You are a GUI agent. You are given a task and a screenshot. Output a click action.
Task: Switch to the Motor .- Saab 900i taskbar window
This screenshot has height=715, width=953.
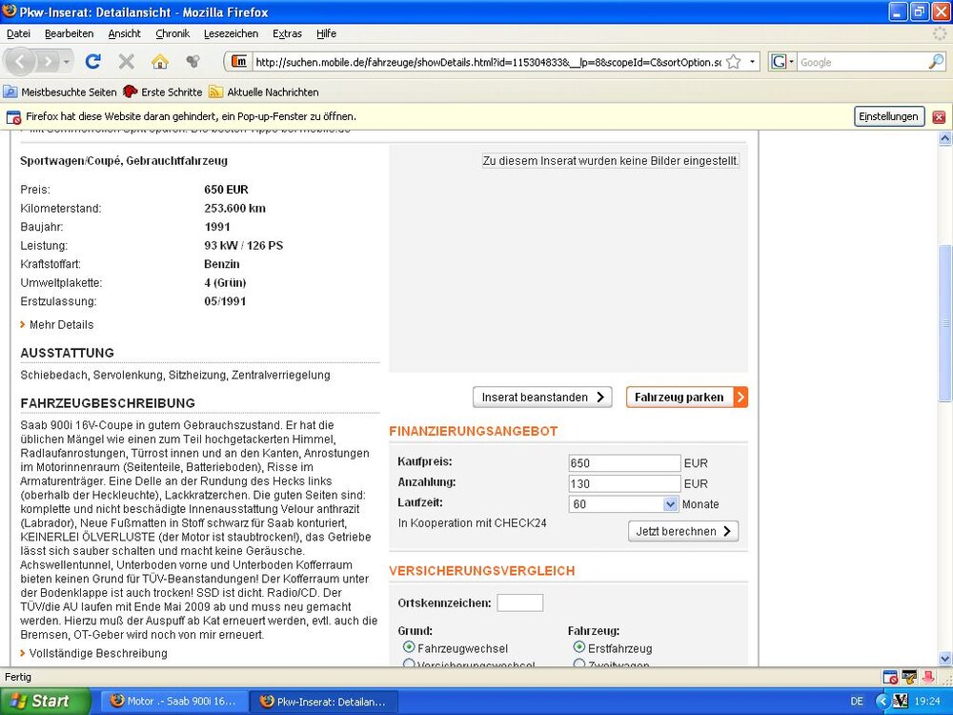point(173,702)
